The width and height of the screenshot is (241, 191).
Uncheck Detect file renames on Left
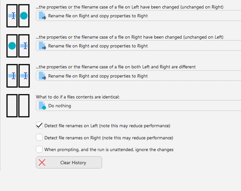tap(39, 125)
